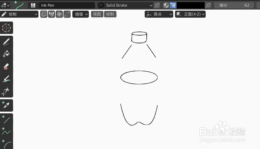Screen dimensions: 260x149
Task: Toggle the dashed-box add-to-active-layer icon
Action: tap(67, 14)
